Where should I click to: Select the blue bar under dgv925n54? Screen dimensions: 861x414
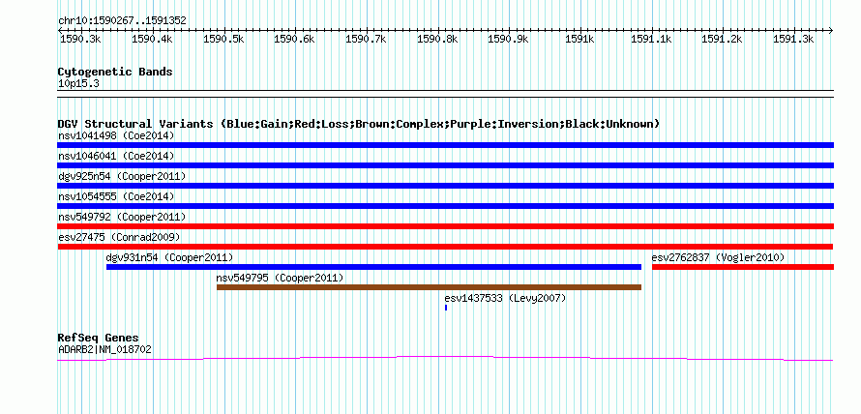click(x=446, y=186)
